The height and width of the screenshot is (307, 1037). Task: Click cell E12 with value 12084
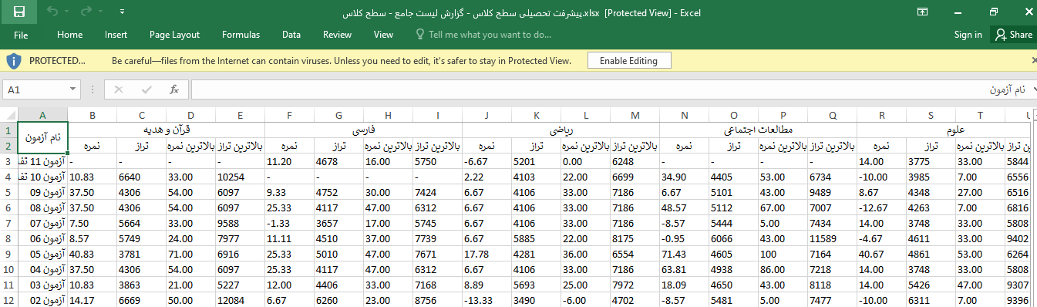pyautogui.click(x=240, y=300)
